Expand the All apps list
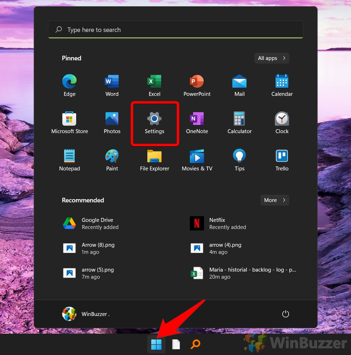Image resolution: width=351 pixels, height=355 pixels. [x=272, y=58]
